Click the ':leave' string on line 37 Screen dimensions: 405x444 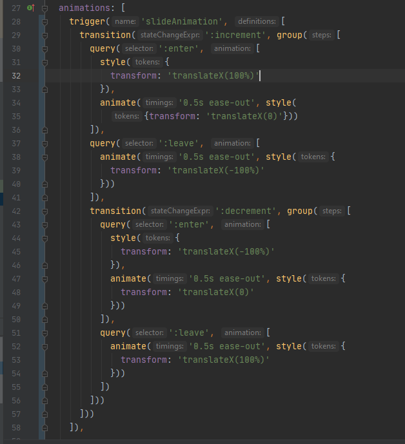[179, 143]
